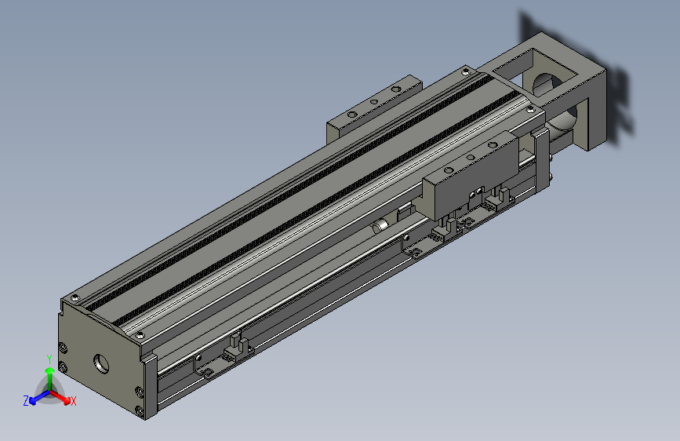Click the blue Z axis of the triad
Screen dimensions: 680x441
(x=39, y=399)
